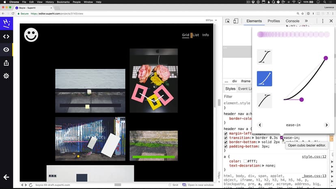Go to next easing preset arrow
This screenshot has height=189, width=336.
(x=326, y=125)
